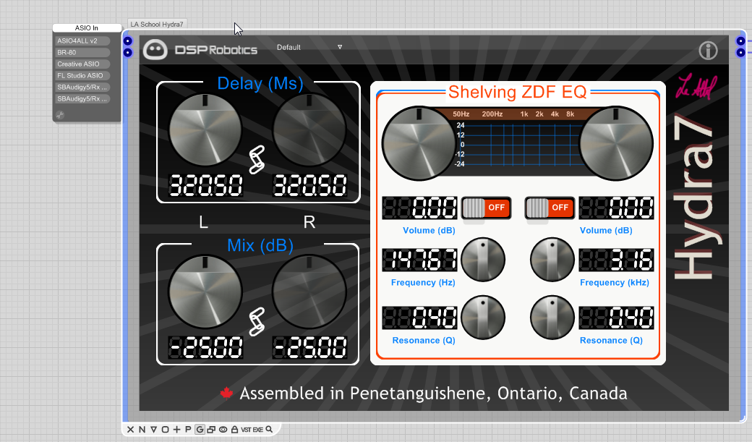Screen dimensions: 752x442
Task: Click the upper right output connector of Hydra7
Action: pyautogui.click(x=741, y=41)
